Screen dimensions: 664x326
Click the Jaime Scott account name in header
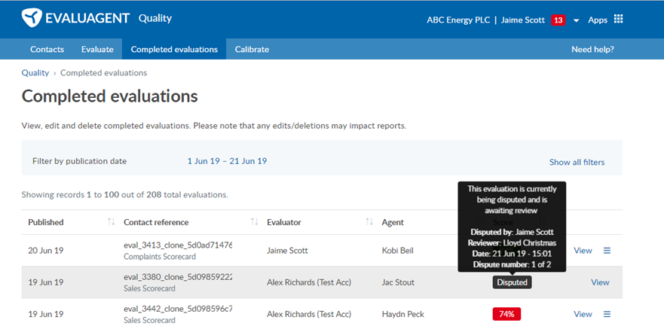(x=523, y=20)
